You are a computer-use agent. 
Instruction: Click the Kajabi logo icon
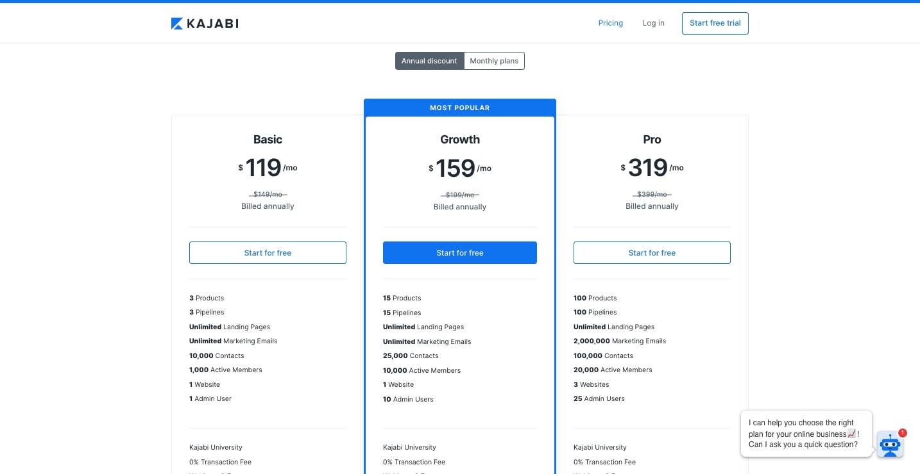(x=175, y=23)
